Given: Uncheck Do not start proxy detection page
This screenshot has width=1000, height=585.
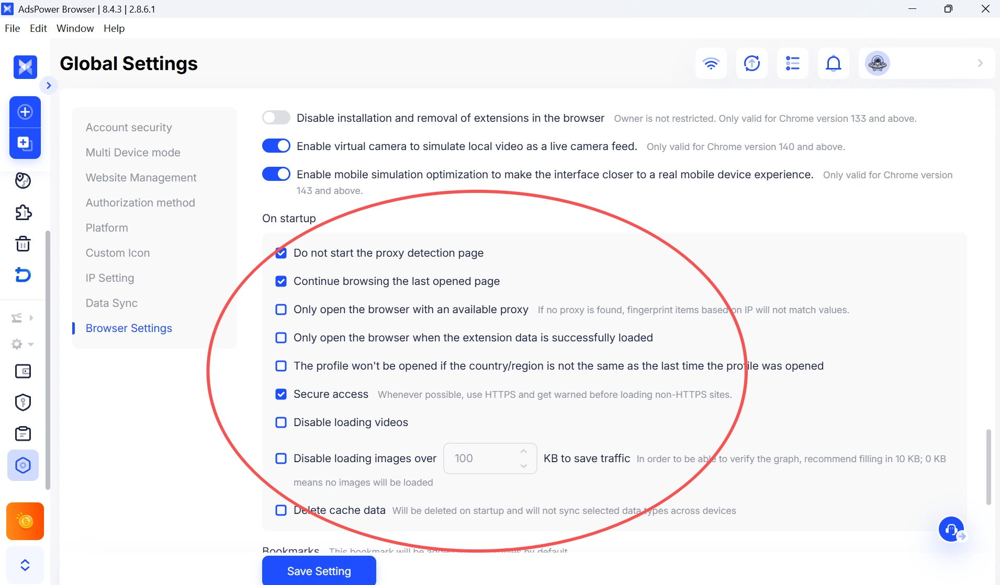Looking at the screenshot, I should [281, 253].
